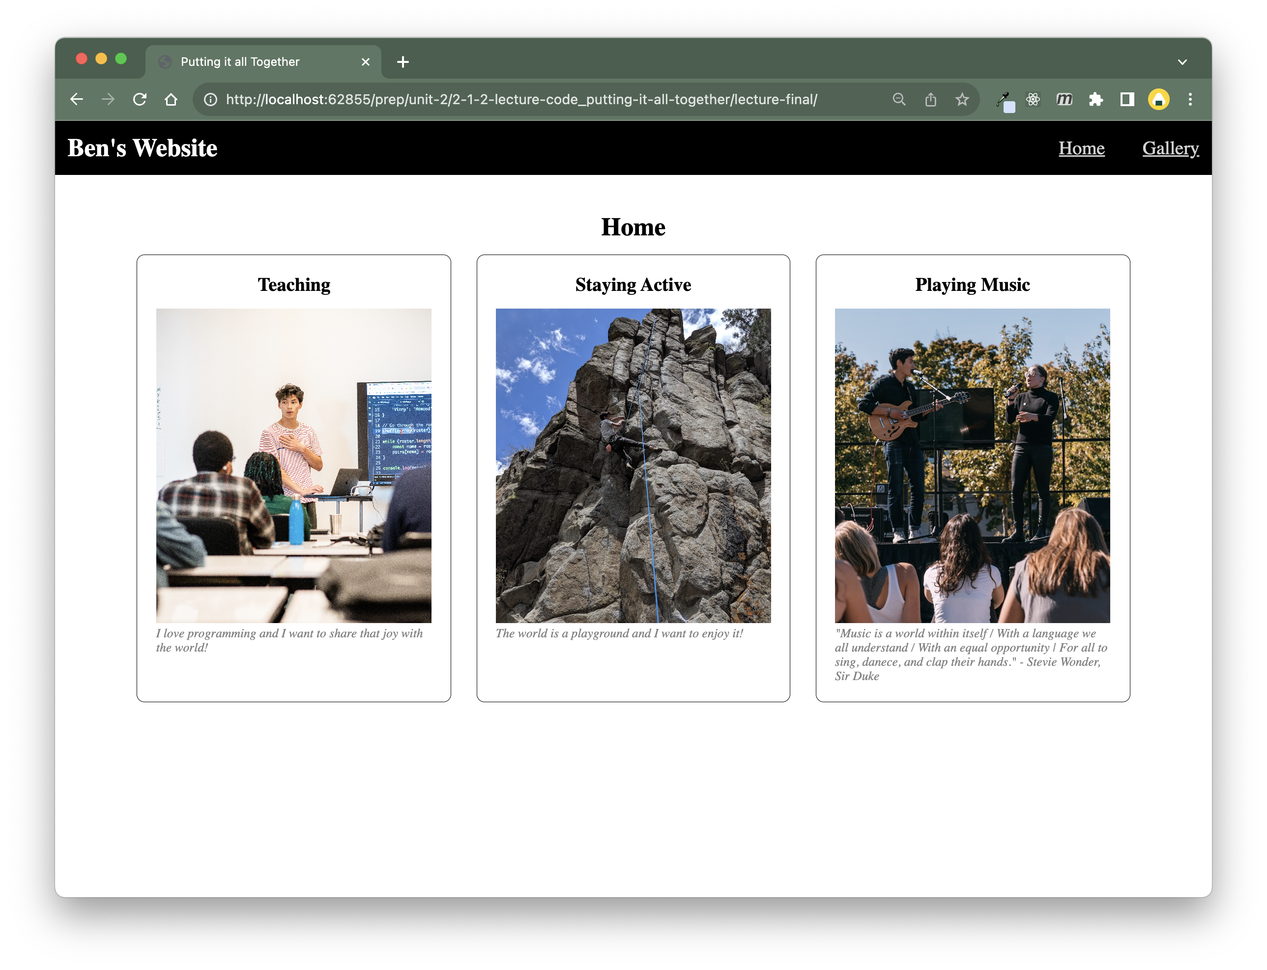Open a new browser tab
Viewport: 1267px width, 970px height.
pos(403,62)
